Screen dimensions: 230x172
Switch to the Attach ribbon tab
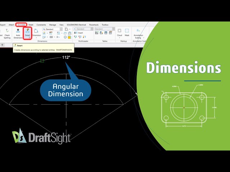[11, 25]
